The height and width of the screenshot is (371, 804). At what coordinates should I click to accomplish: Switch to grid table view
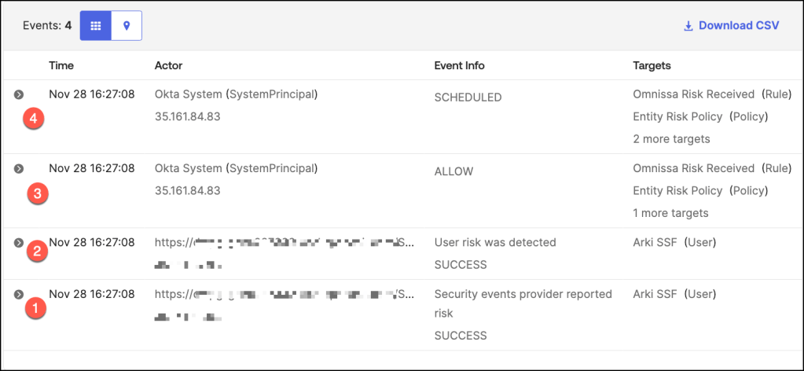click(x=96, y=25)
